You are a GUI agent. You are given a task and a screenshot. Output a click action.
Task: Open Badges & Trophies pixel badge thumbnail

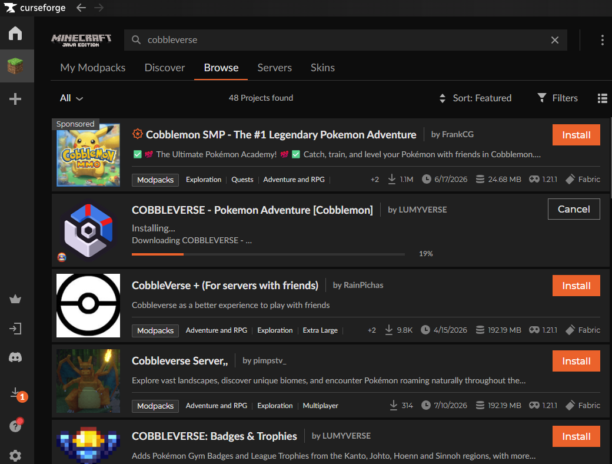click(x=88, y=445)
